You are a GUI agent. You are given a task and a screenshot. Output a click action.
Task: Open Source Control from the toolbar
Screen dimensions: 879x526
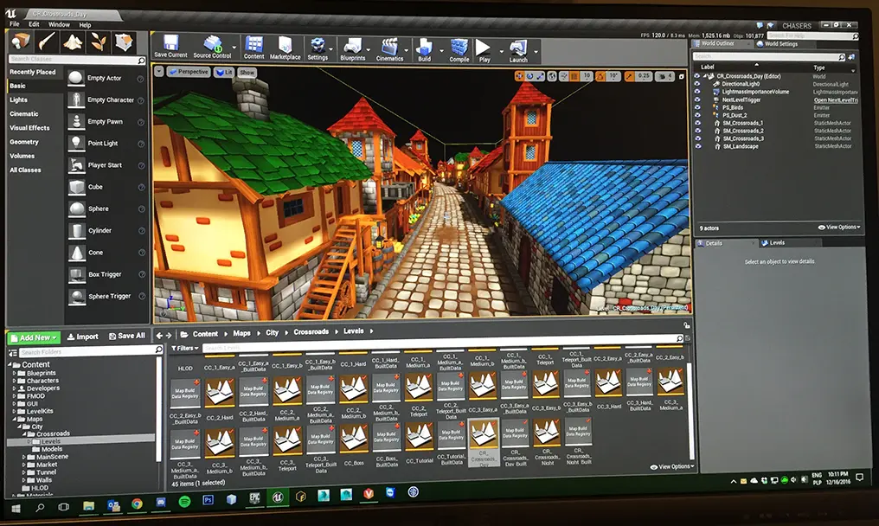(212, 47)
